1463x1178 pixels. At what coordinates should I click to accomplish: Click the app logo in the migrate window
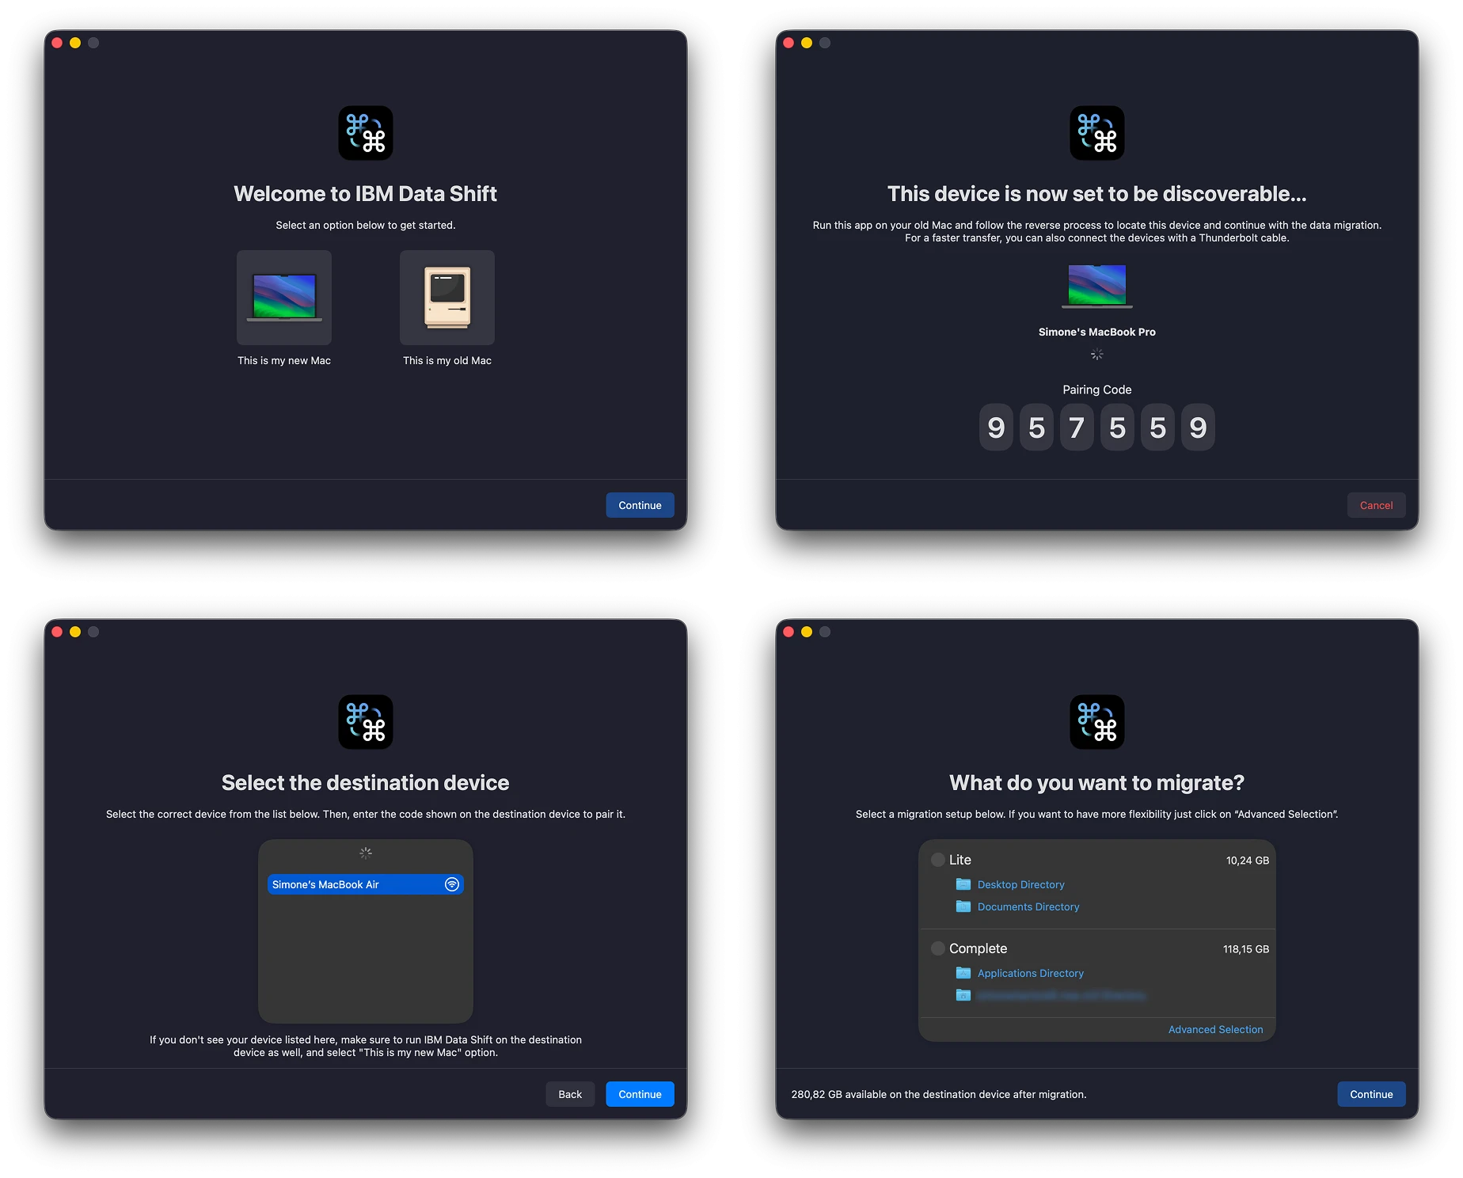[1097, 722]
